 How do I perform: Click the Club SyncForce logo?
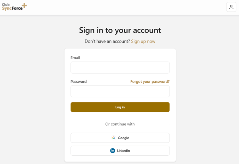(14, 7)
